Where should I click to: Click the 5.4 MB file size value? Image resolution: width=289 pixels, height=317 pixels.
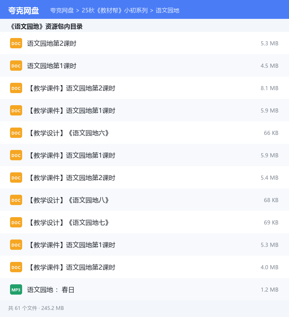(x=269, y=178)
